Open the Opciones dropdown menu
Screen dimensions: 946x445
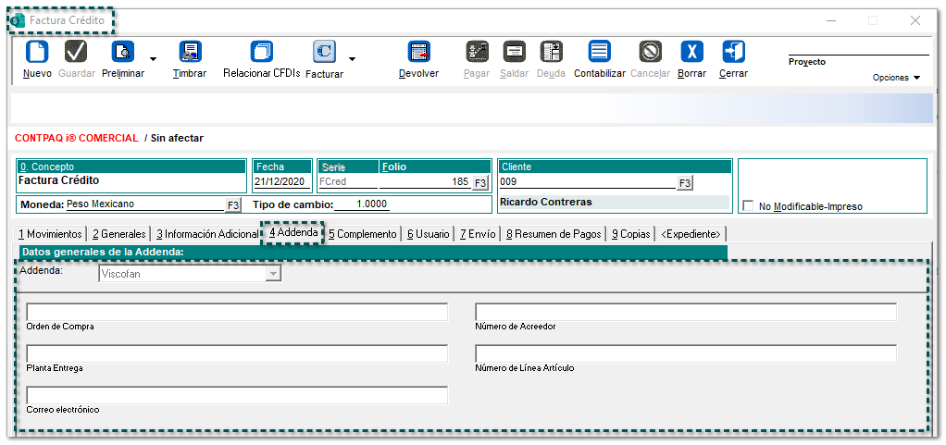click(896, 78)
